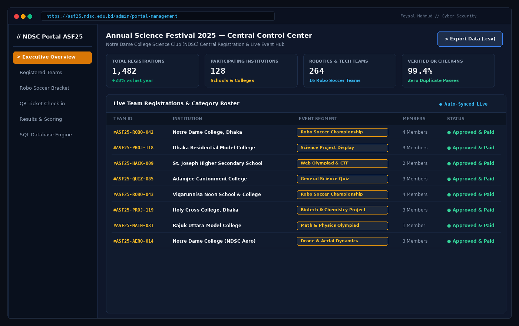Open the Executive Overview menu item
The width and height of the screenshot is (519, 326).
pyautogui.click(x=52, y=57)
